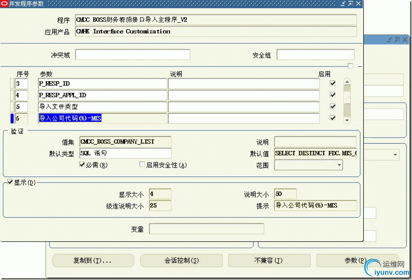This screenshot has width=412, height=280.
Task: Click the 默认值 field with SELECT DISTINCT
Action: coord(316,153)
